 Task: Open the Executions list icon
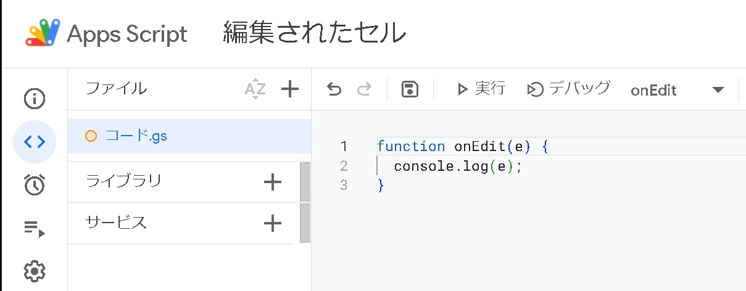pyautogui.click(x=34, y=229)
